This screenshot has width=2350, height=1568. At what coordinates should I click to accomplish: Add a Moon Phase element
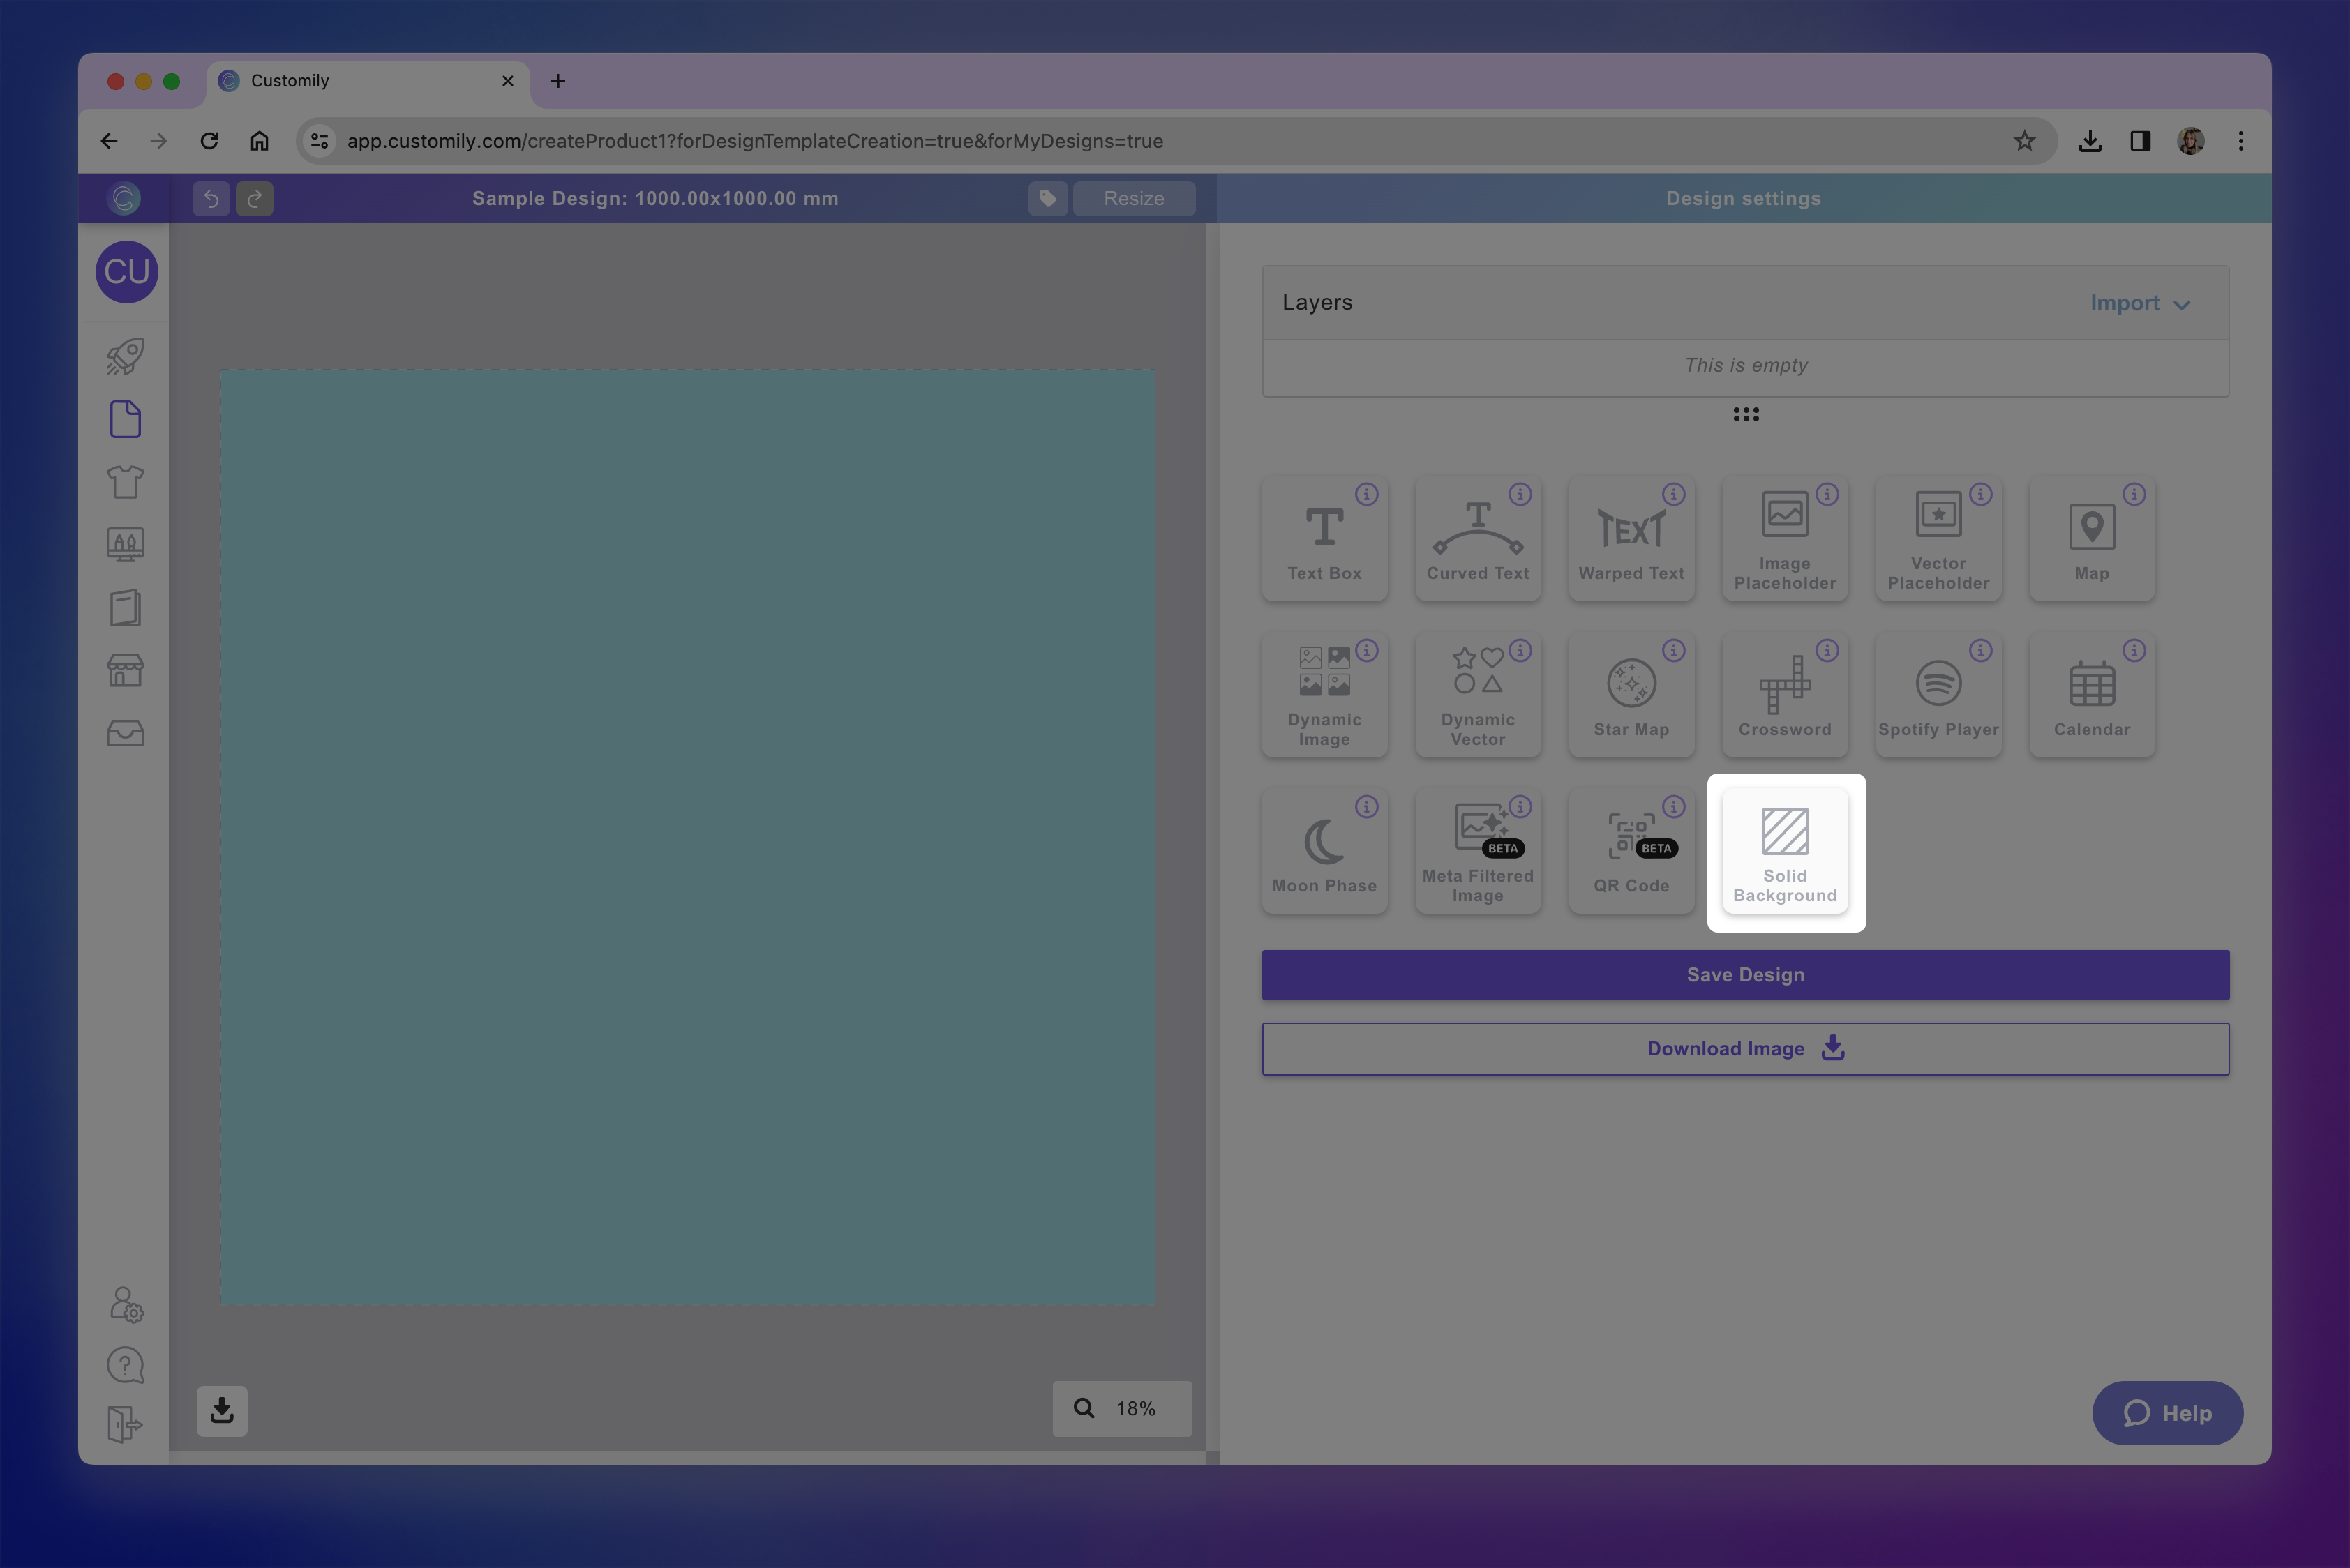[1324, 852]
